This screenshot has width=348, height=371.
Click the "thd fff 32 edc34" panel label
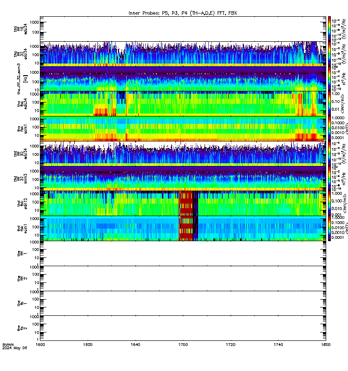(20, 154)
